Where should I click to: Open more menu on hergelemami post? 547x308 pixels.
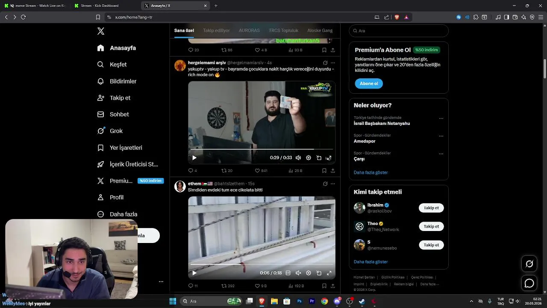point(332,63)
